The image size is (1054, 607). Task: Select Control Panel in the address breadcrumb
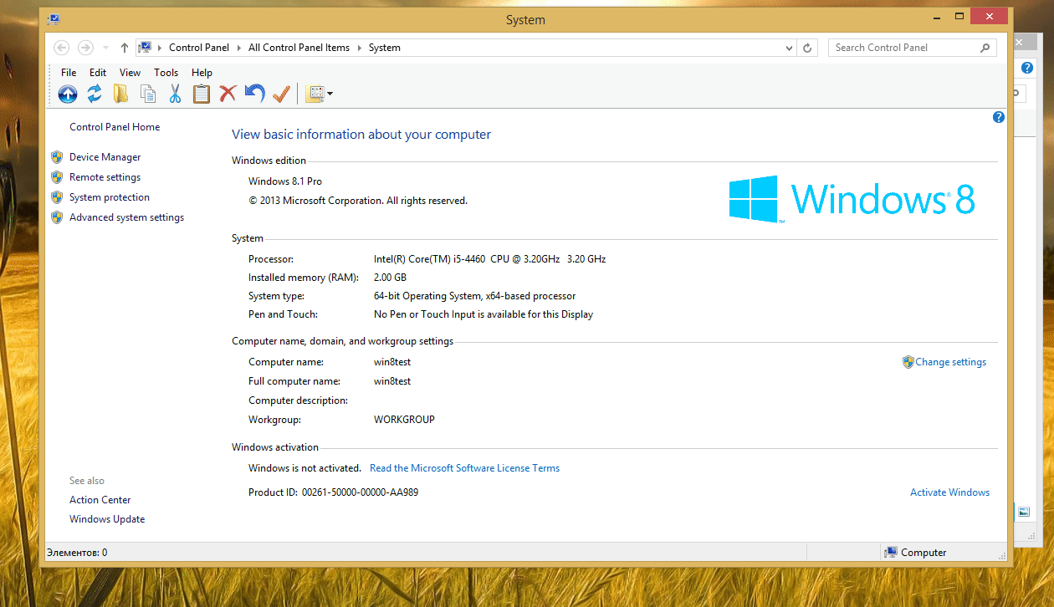coord(199,48)
